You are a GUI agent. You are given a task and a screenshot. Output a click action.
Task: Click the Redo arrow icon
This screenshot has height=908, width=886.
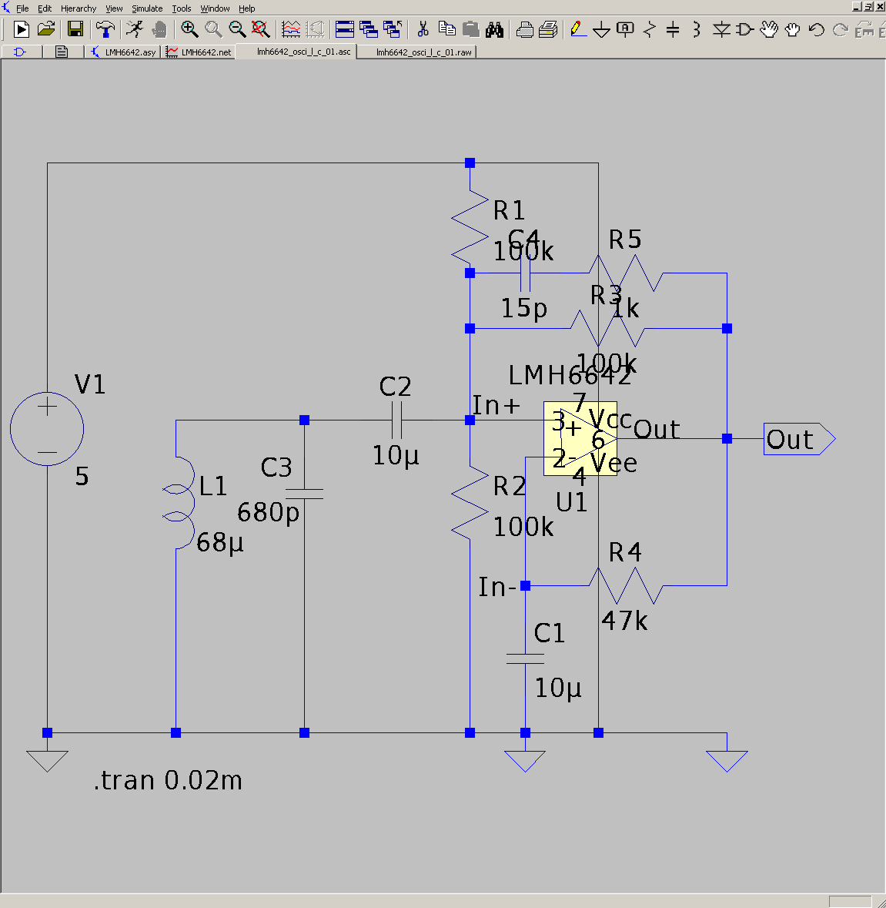[x=841, y=29]
